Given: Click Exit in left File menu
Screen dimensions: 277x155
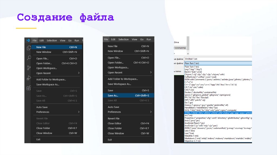Looking at the screenshot, I should pos(57,140).
